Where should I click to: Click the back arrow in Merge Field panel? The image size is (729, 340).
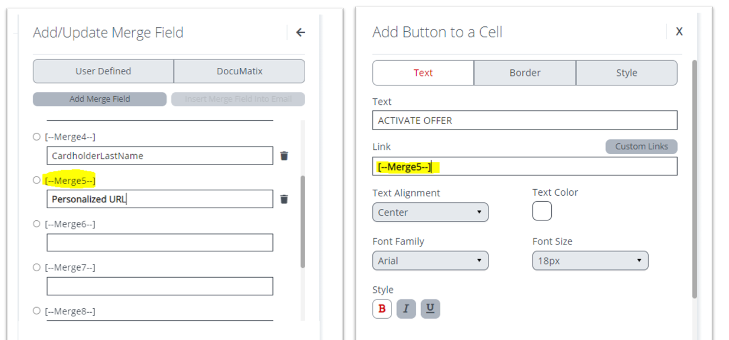click(x=300, y=32)
